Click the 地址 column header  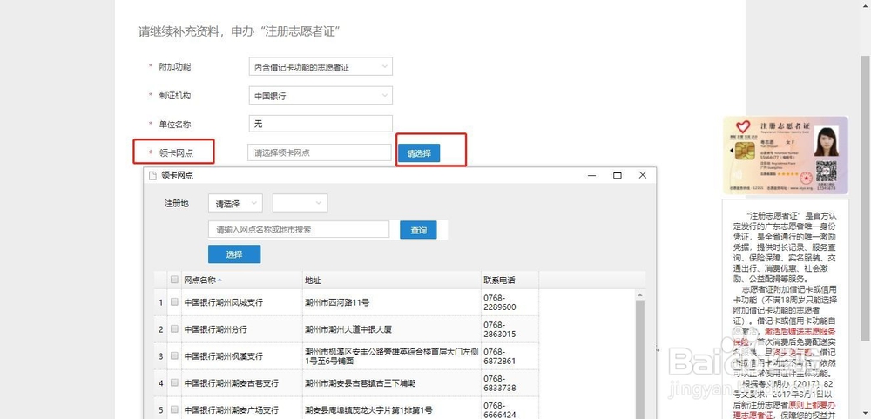pyautogui.click(x=392, y=280)
